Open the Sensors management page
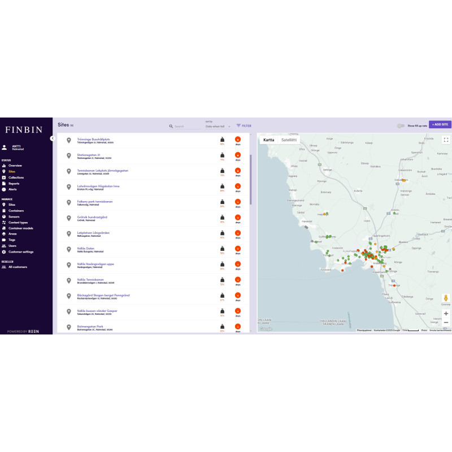 coord(15,216)
